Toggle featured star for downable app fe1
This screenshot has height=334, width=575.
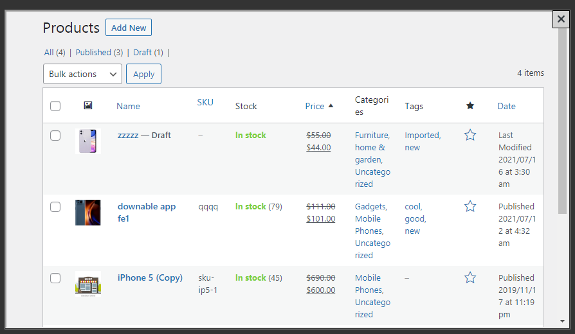[470, 206]
